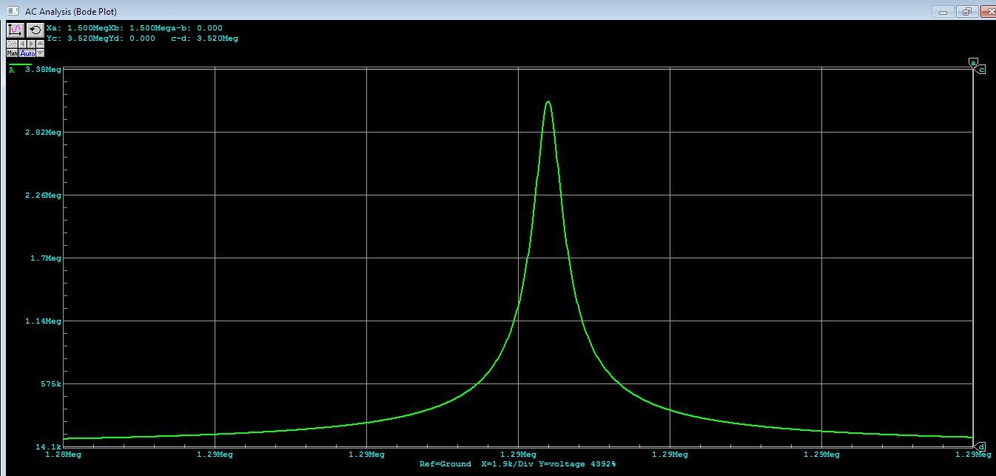Minimize the AC Analysis window

[x=942, y=11]
